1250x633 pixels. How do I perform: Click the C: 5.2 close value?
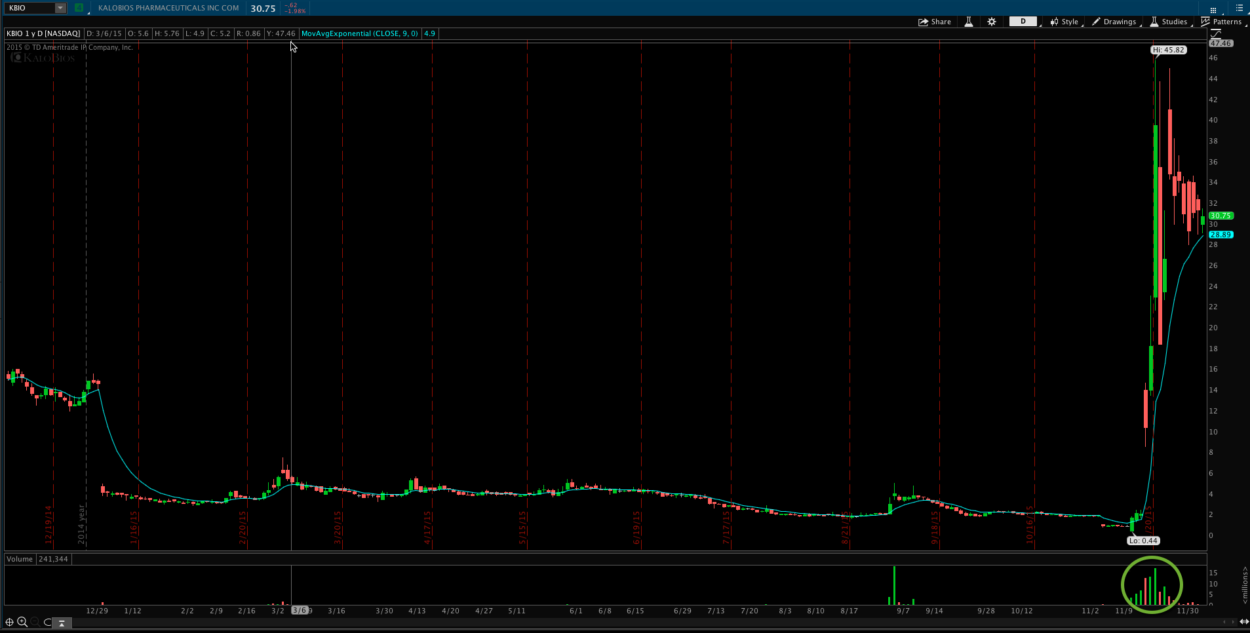[220, 33]
